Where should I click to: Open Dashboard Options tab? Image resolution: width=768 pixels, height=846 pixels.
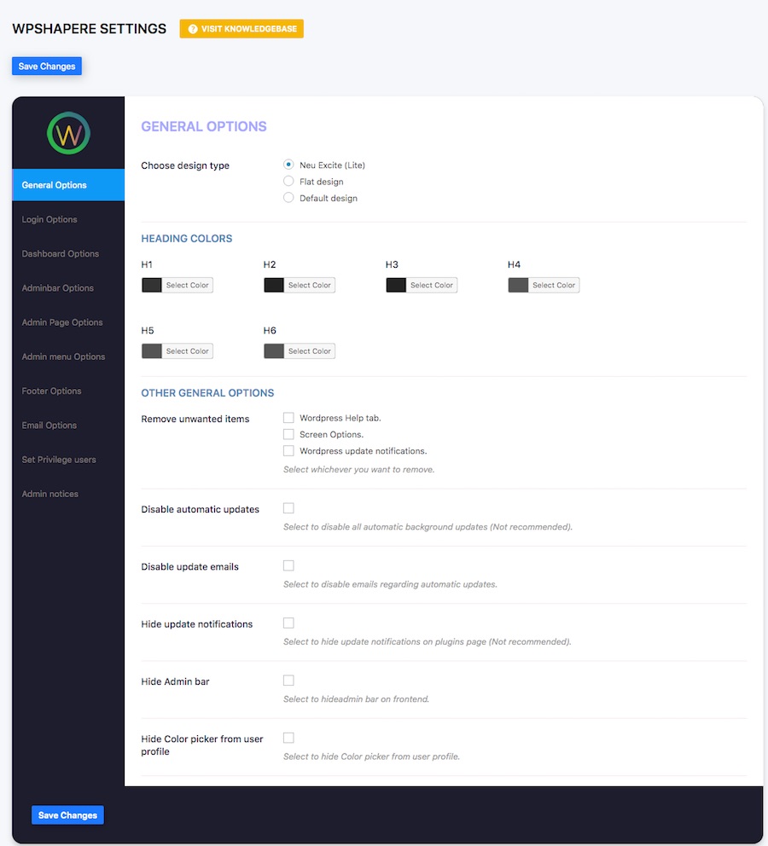[x=68, y=253]
